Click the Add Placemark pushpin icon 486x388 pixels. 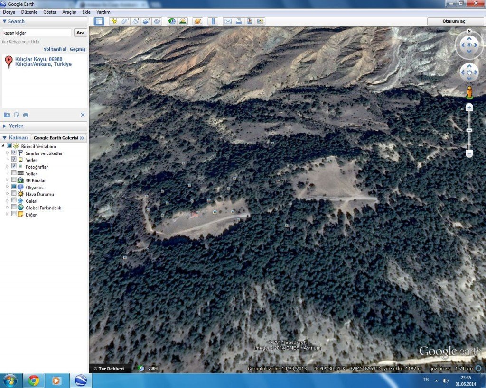click(x=114, y=21)
